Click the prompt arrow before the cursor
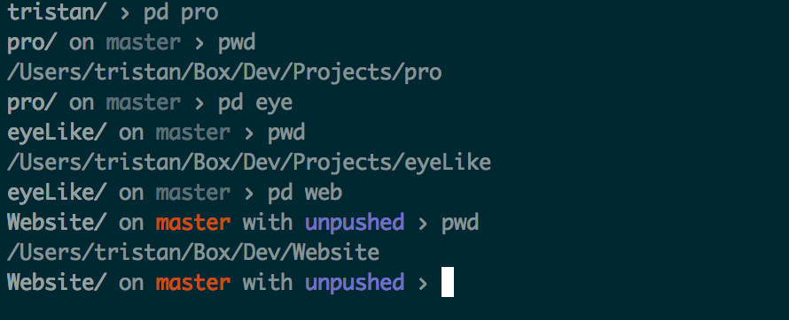 coord(423,284)
